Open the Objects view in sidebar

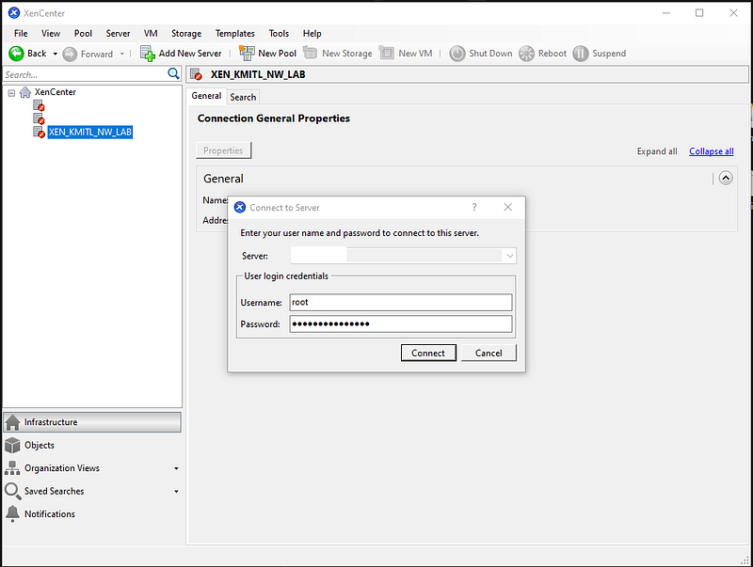coord(40,446)
